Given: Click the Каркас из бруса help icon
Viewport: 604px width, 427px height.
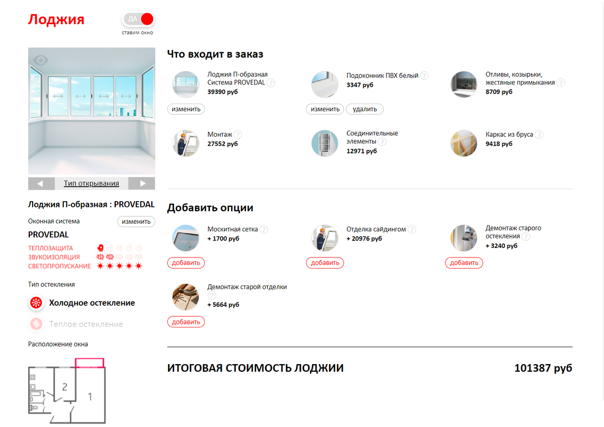Looking at the screenshot, I should pyautogui.click(x=539, y=134).
